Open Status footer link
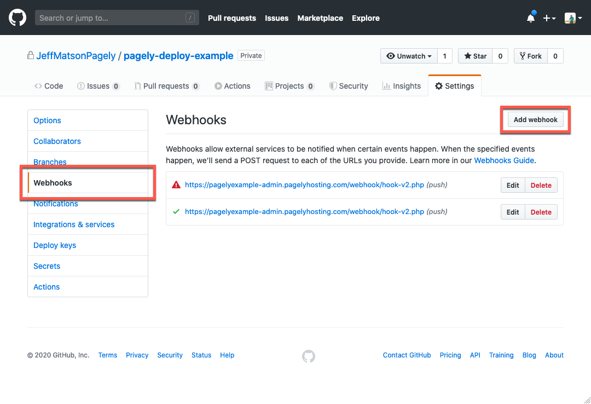 [x=201, y=355]
